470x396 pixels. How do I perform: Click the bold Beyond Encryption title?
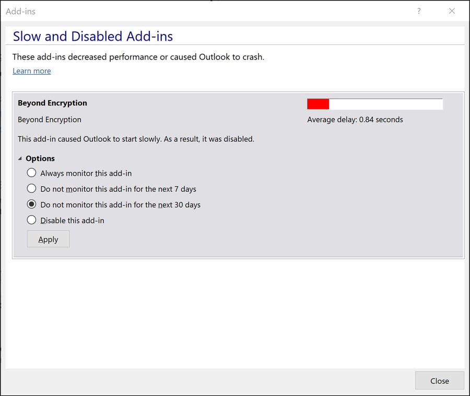[x=52, y=103]
